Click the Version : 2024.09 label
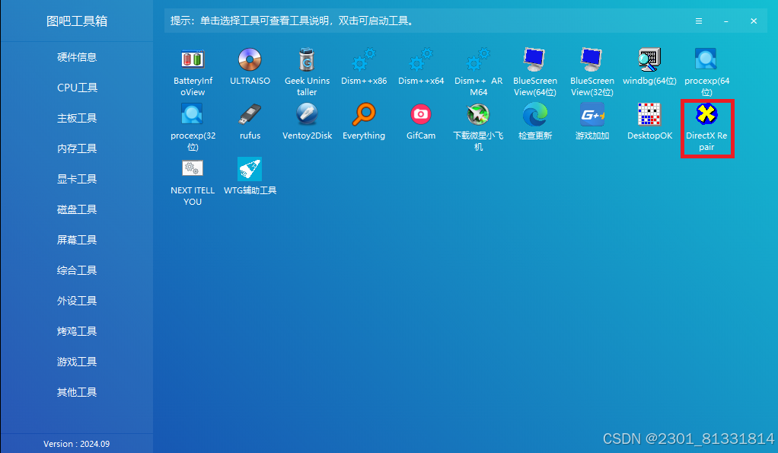This screenshot has height=453, width=778. (x=76, y=444)
